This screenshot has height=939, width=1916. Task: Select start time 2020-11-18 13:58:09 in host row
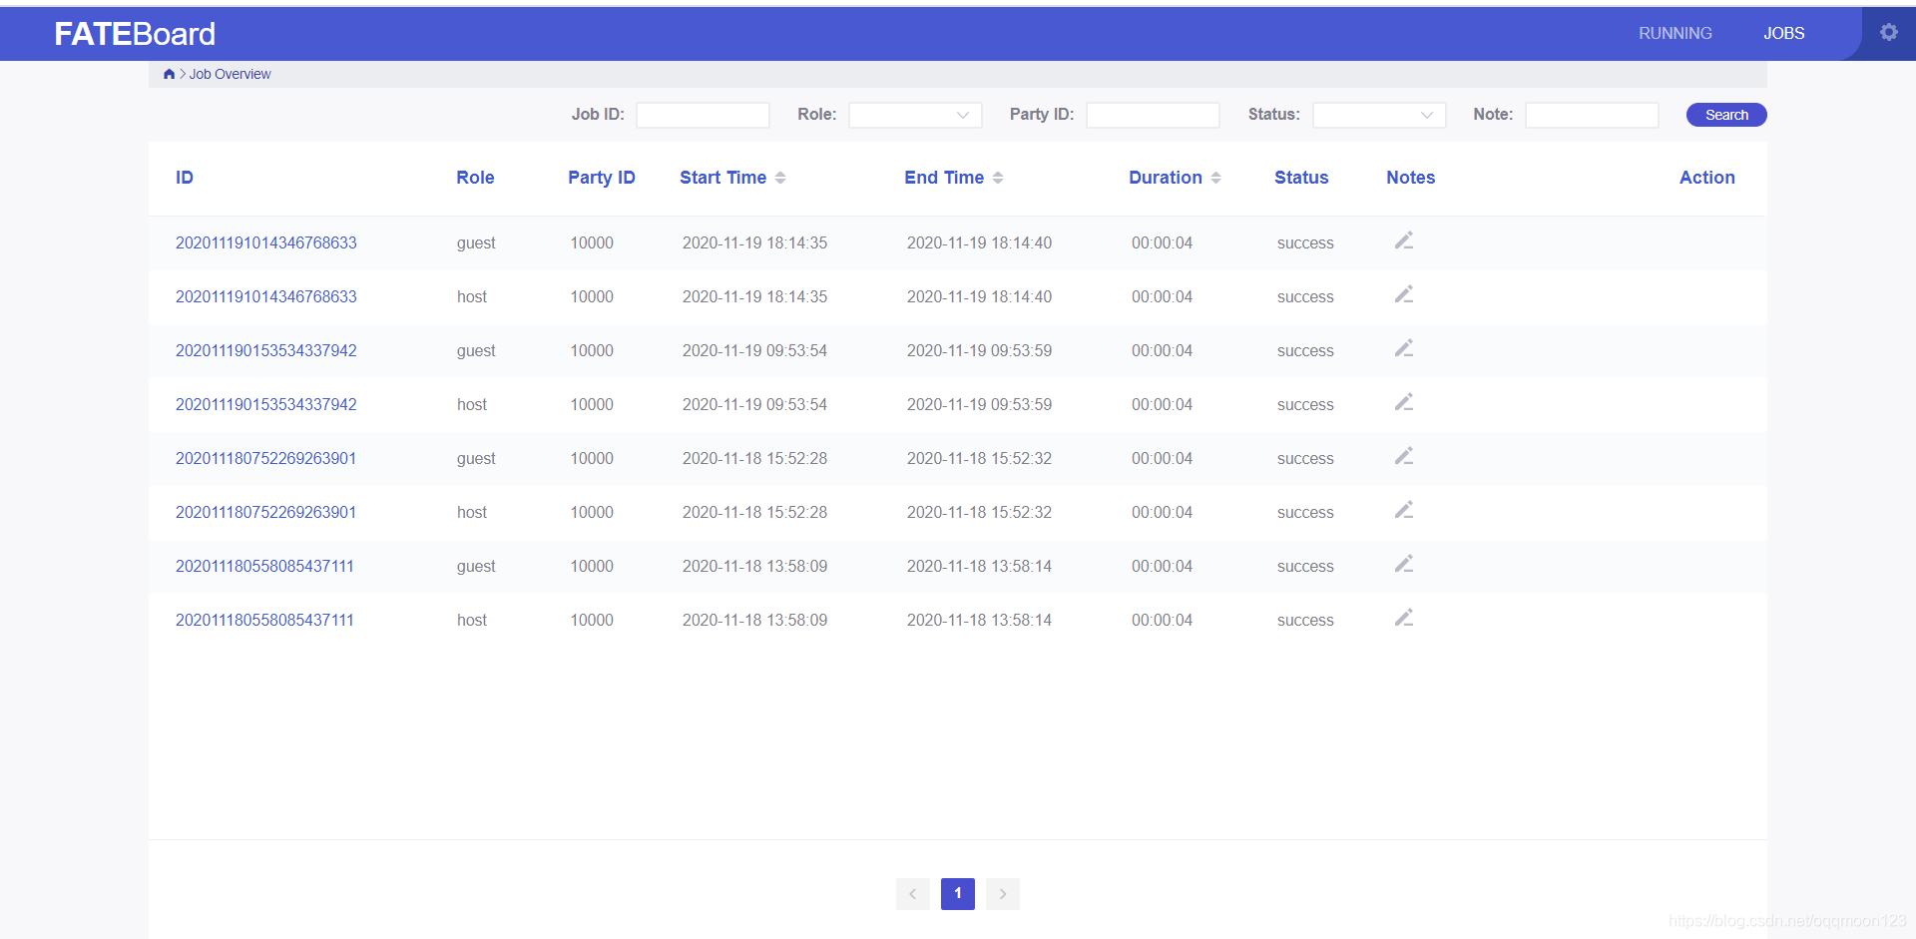754,620
